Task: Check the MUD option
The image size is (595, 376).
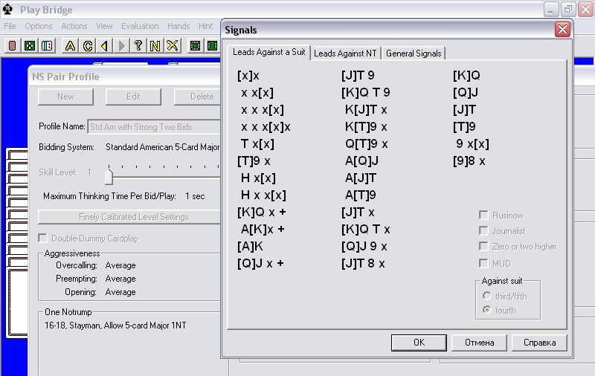Action: tap(484, 263)
